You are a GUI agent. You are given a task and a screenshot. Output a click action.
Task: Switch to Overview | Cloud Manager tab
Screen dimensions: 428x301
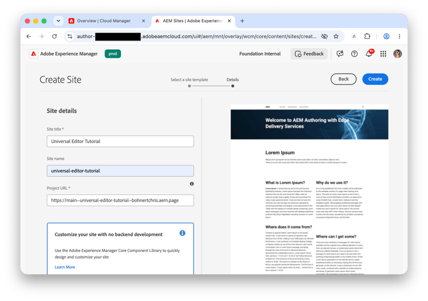pyautogui.click(x=104, y=21)
